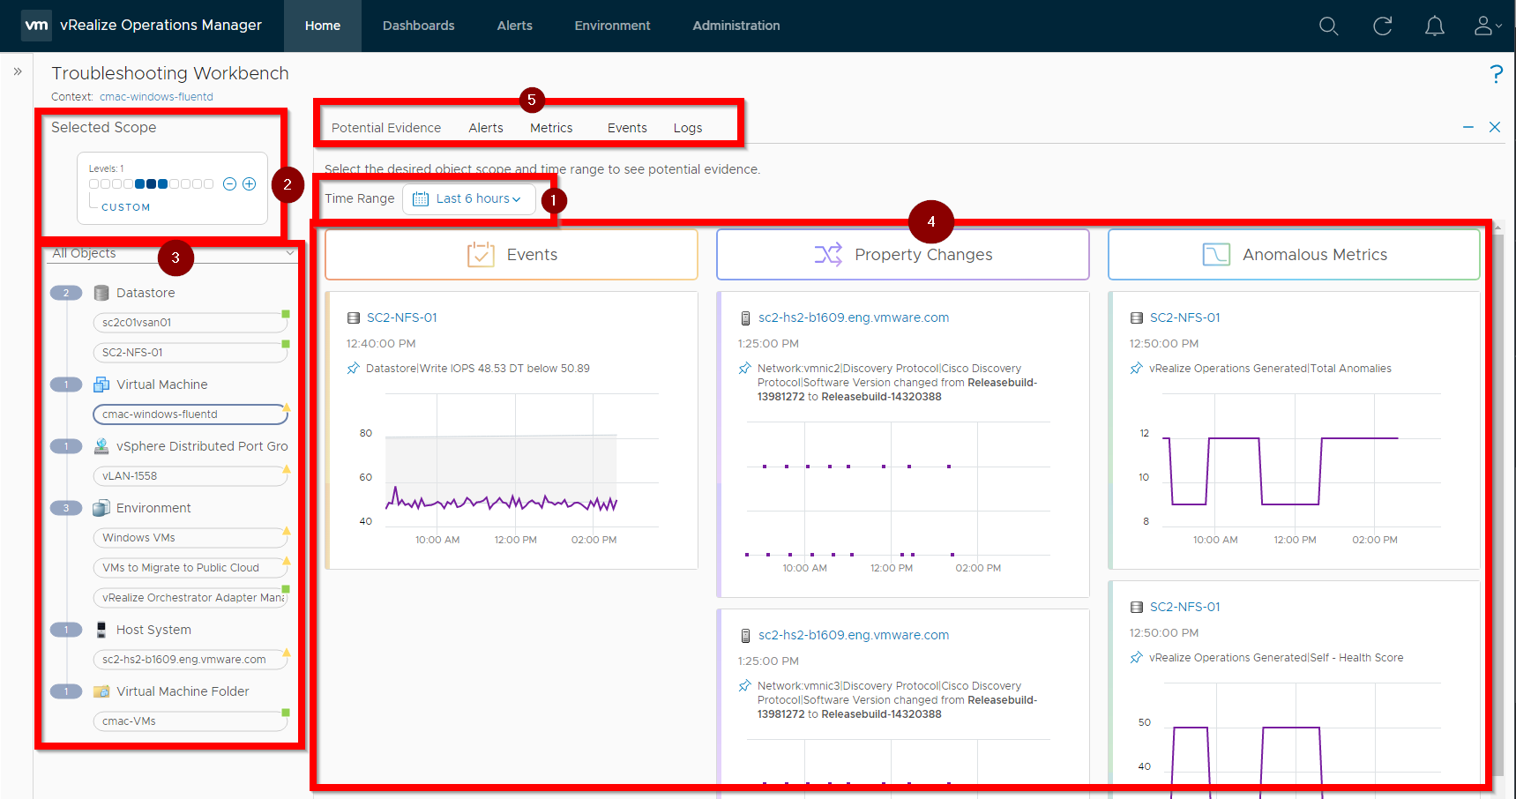
Task: Minimize the workbench panel dash icon
Action: 1468,128
